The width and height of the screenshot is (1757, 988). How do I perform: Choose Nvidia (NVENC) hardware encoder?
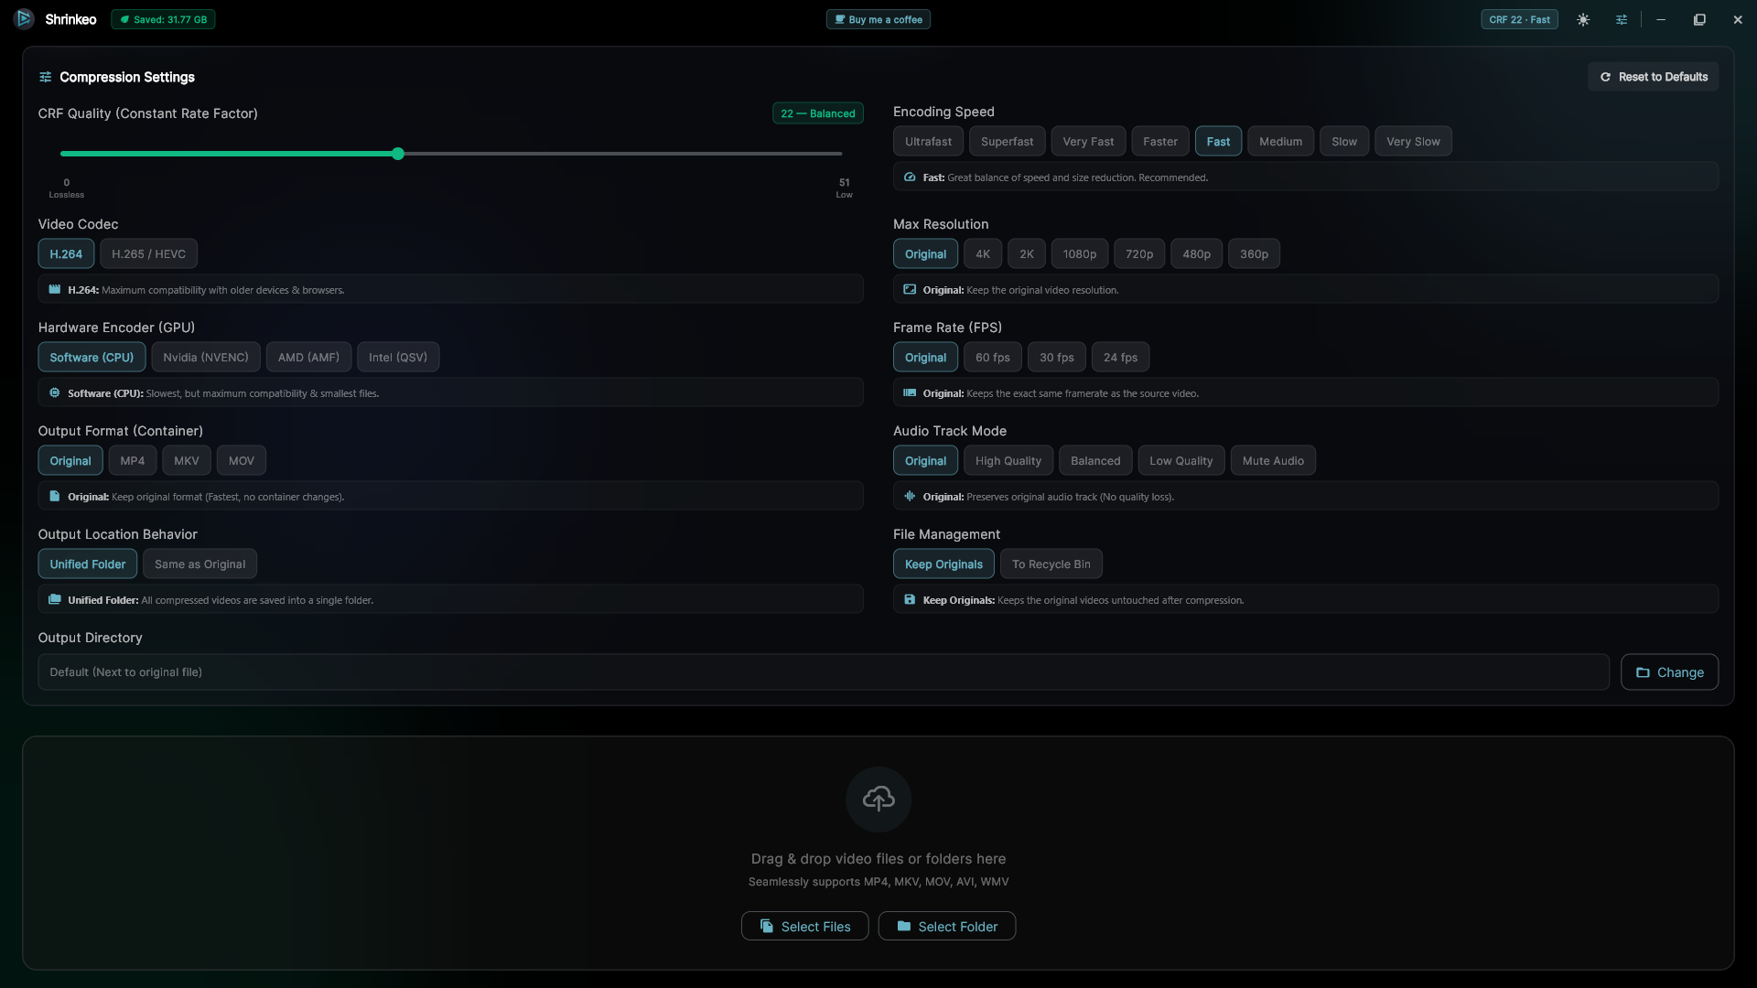click(x=206, y=357)
